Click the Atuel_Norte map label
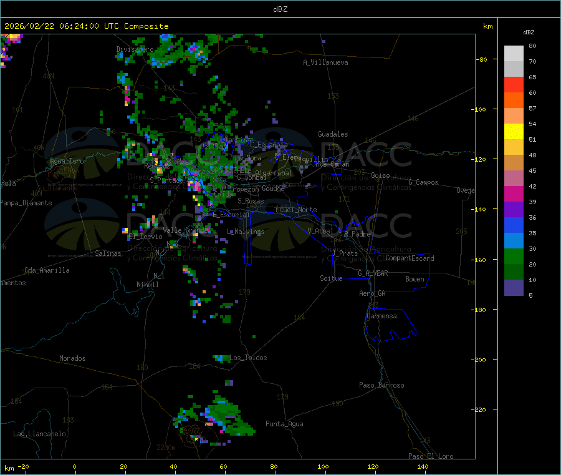 click(296, 210)
